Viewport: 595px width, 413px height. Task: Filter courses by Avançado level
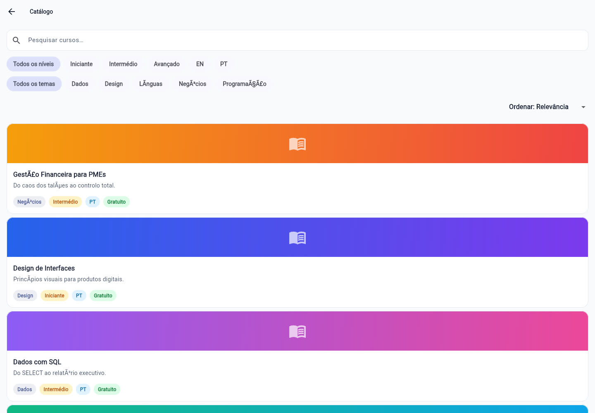coord(167,64)
